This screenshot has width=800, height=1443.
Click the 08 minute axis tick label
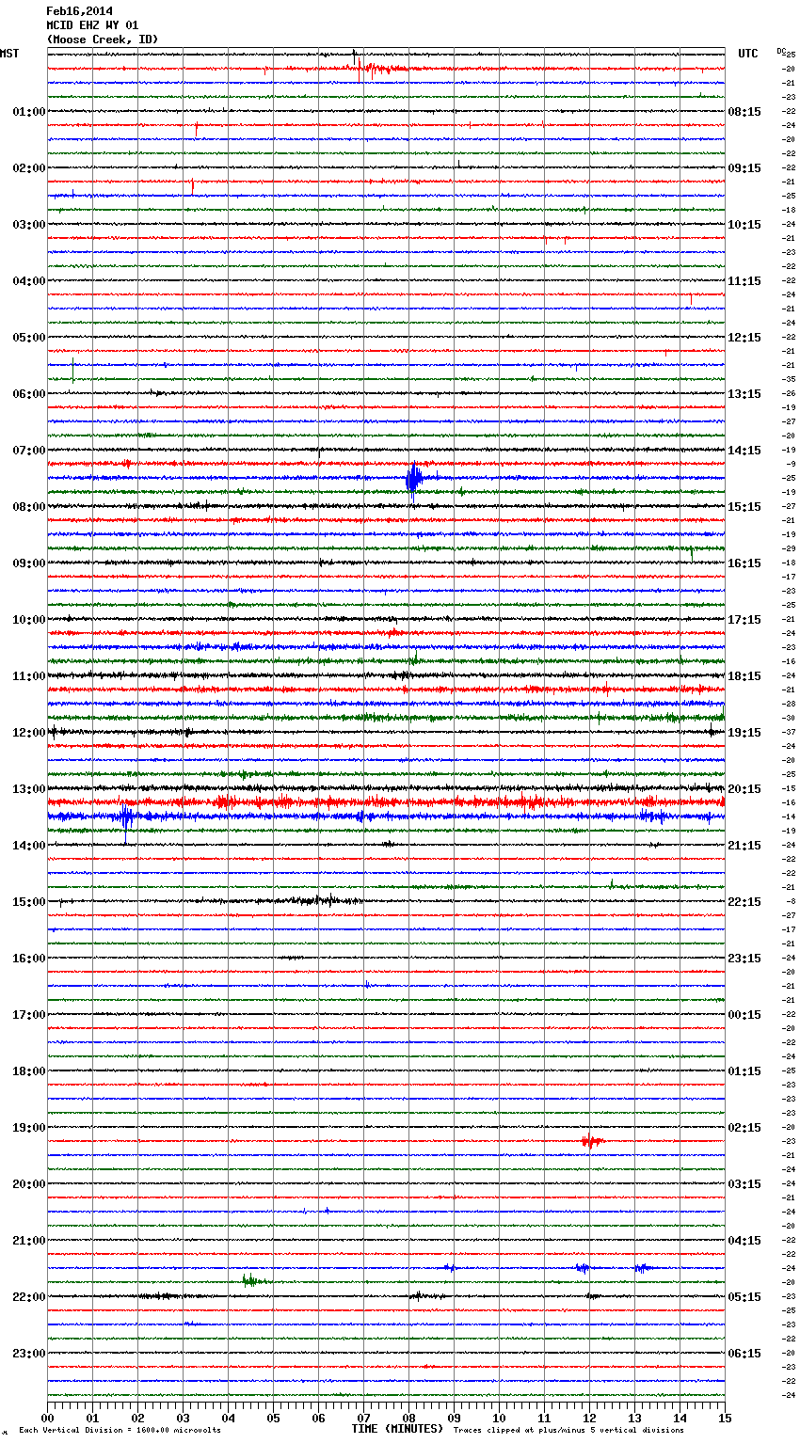tap(409, 1418)
